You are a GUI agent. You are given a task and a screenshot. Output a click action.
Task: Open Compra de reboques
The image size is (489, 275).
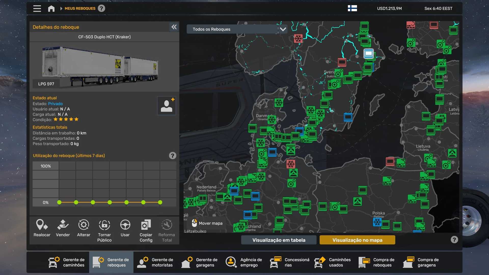pos(377,262)
